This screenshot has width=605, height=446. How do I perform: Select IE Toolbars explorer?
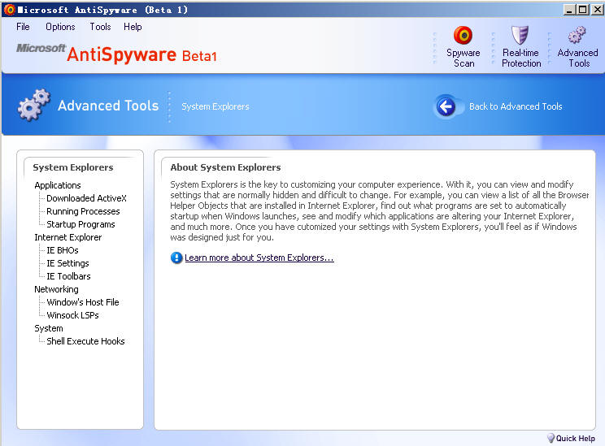[68, 276]
